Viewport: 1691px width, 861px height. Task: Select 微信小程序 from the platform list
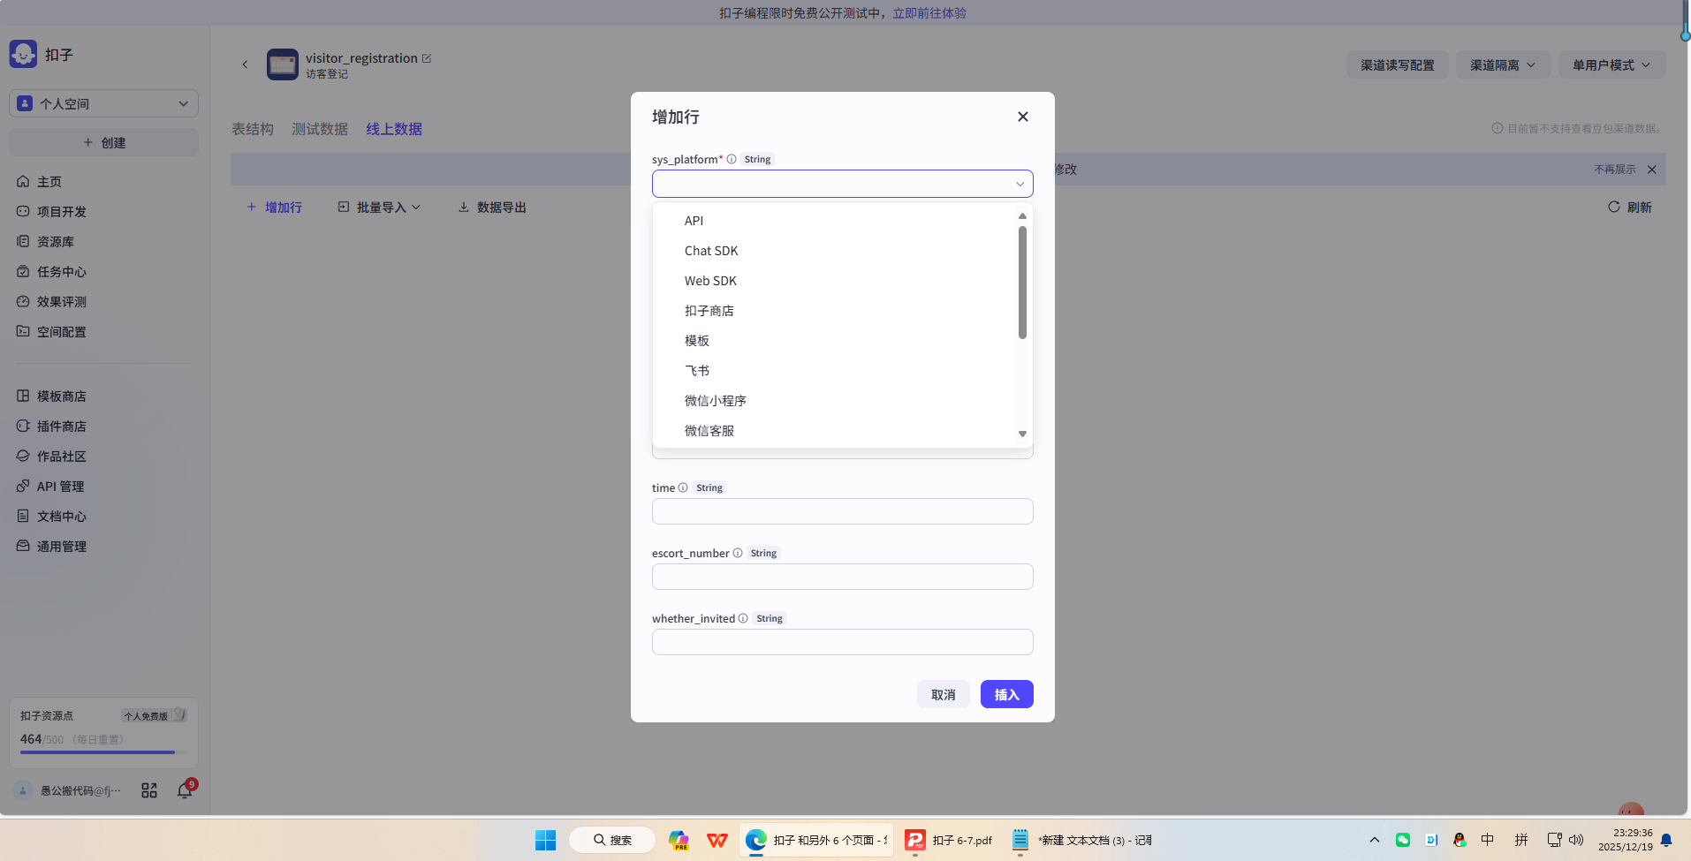coord(715,400)
